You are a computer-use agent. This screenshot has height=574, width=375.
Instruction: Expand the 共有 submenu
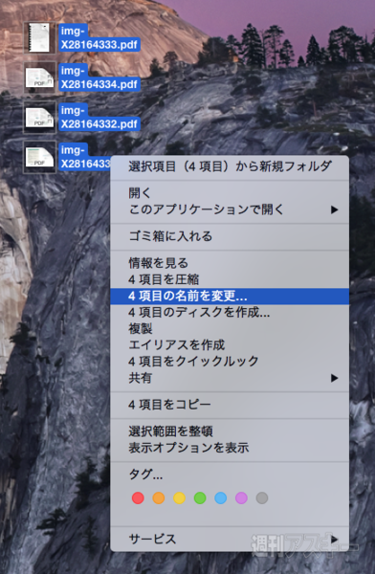230,378
